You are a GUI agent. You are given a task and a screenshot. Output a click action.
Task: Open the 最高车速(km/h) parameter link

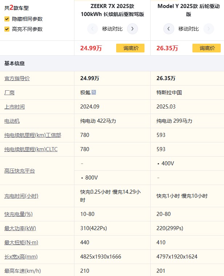click(x=23, y=271)
